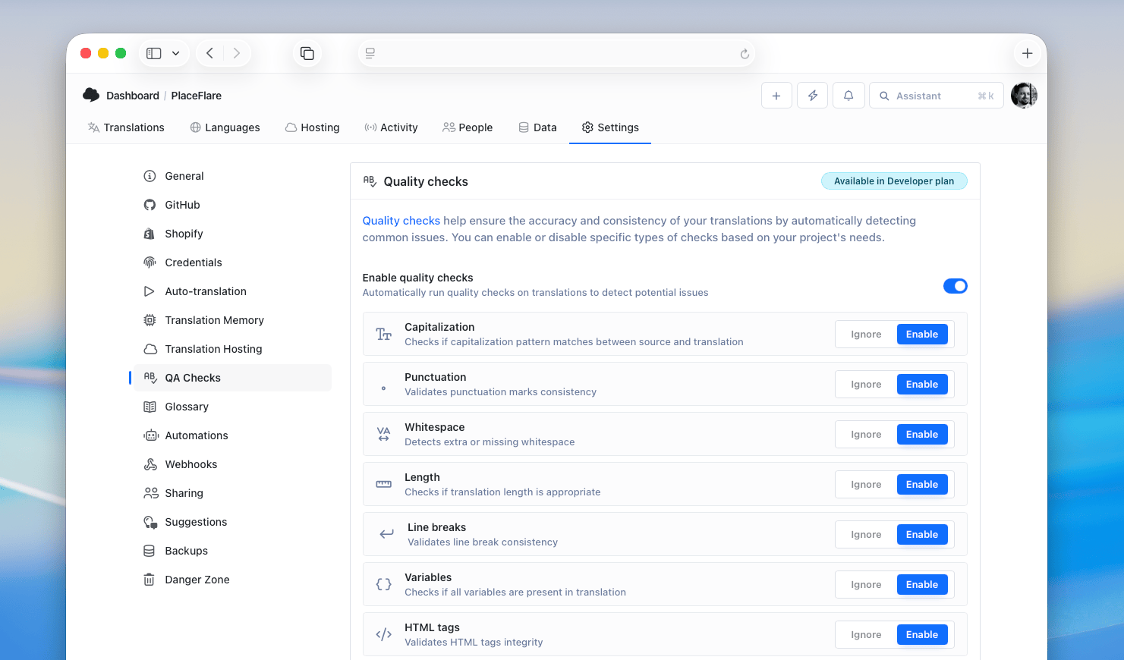
Task: Toggle the Enable quality checks switch
Action: 955,286
